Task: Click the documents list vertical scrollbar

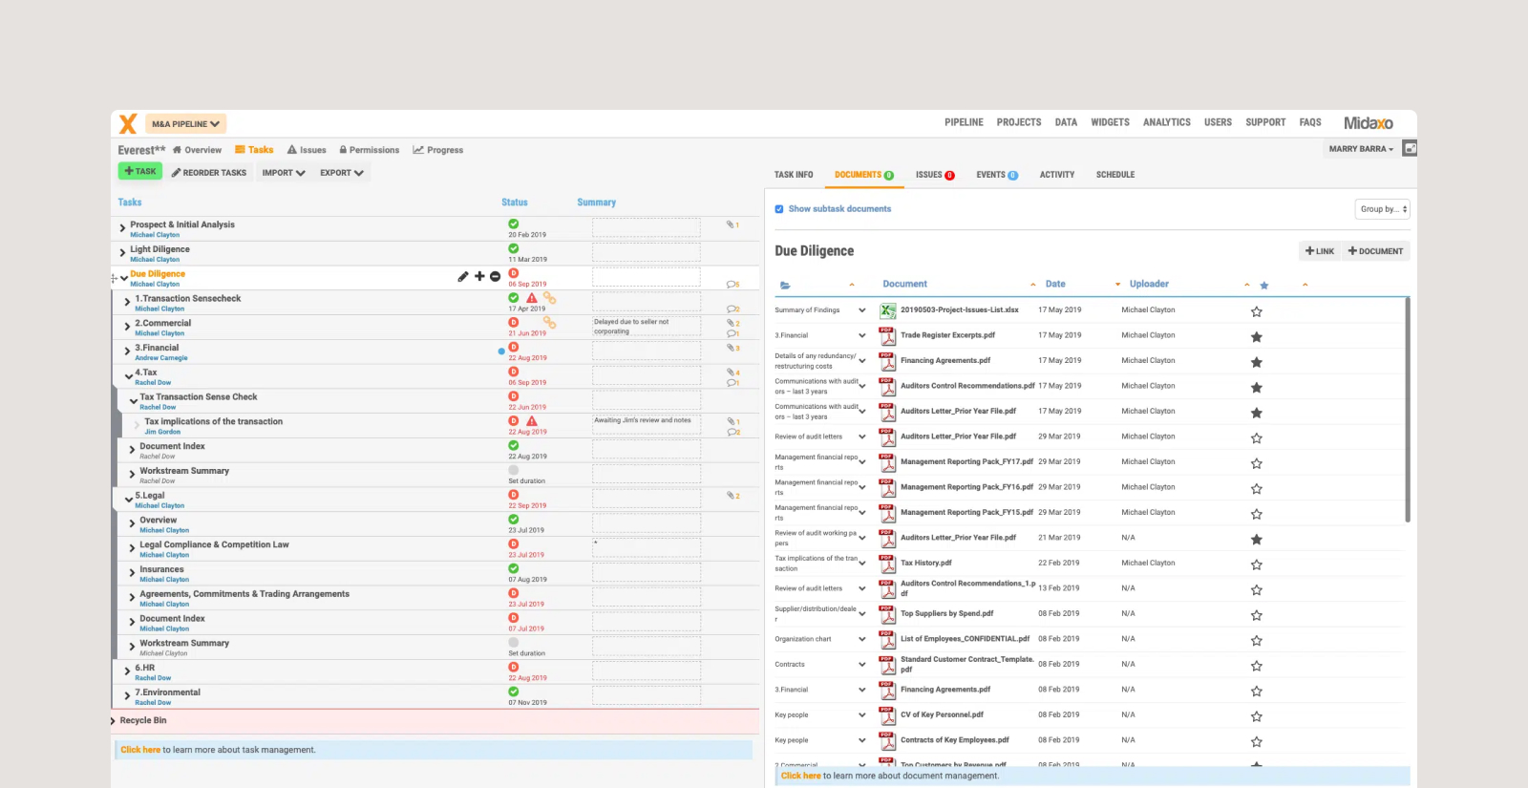Action: tap(1408, 411)
